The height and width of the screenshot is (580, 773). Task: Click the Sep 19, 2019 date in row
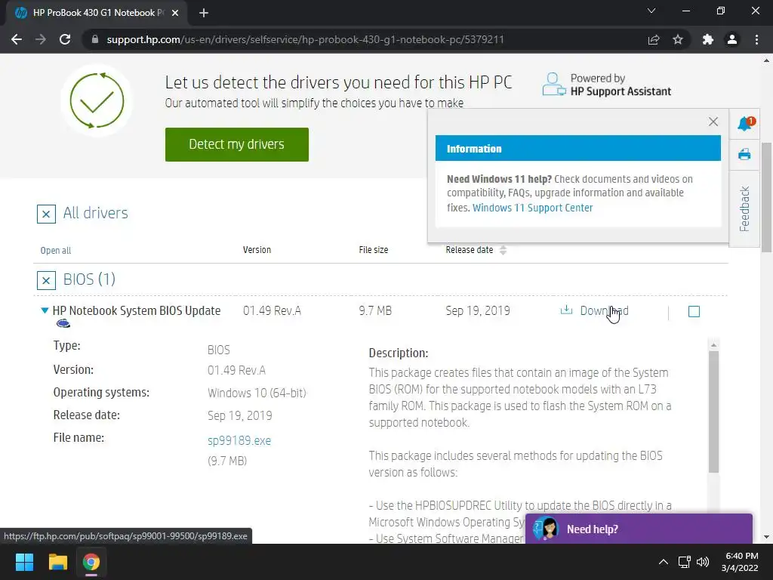click(478, 310)
